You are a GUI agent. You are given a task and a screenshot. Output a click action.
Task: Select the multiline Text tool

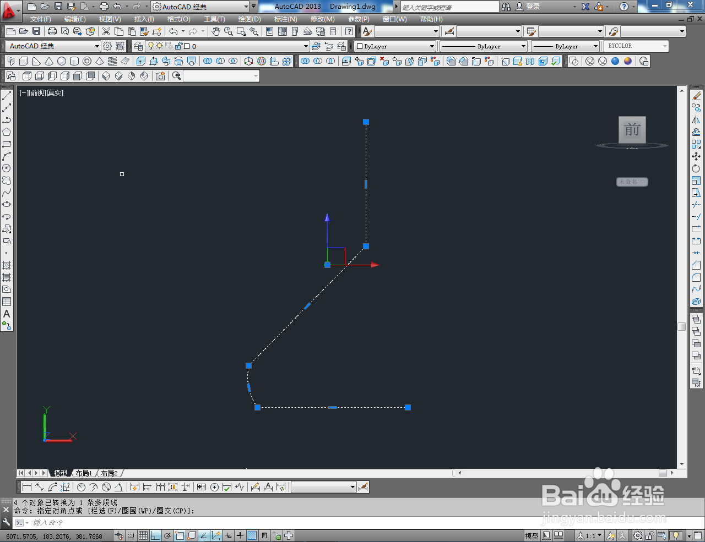(x=7, y=314)
